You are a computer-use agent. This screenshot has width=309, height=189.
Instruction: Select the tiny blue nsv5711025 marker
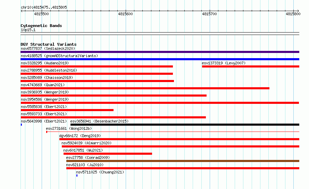77,175
